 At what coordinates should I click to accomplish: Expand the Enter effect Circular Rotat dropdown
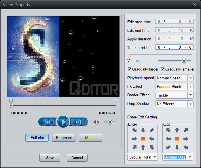pos(155,157)
